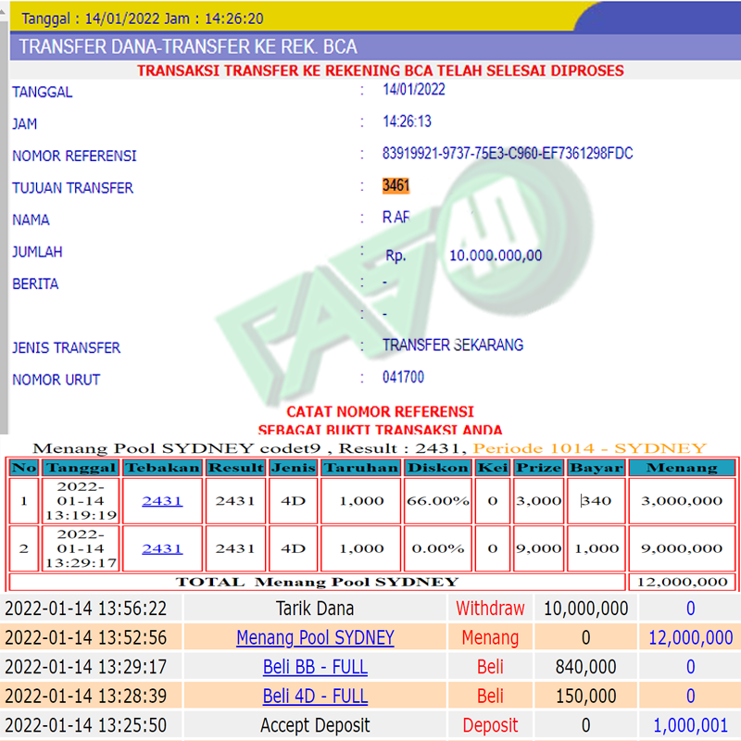
Task: Click the amount 10.000.000,00
Action: click(x=496, y=256)
